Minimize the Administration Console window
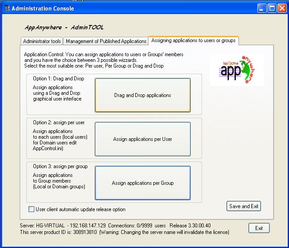The image size is (289, 248). [261, 8]
